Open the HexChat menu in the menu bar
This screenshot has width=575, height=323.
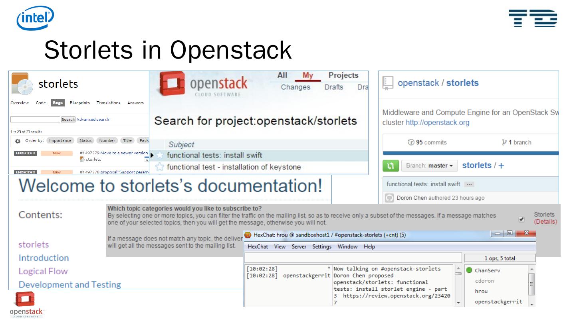click(x=258, y=247)
